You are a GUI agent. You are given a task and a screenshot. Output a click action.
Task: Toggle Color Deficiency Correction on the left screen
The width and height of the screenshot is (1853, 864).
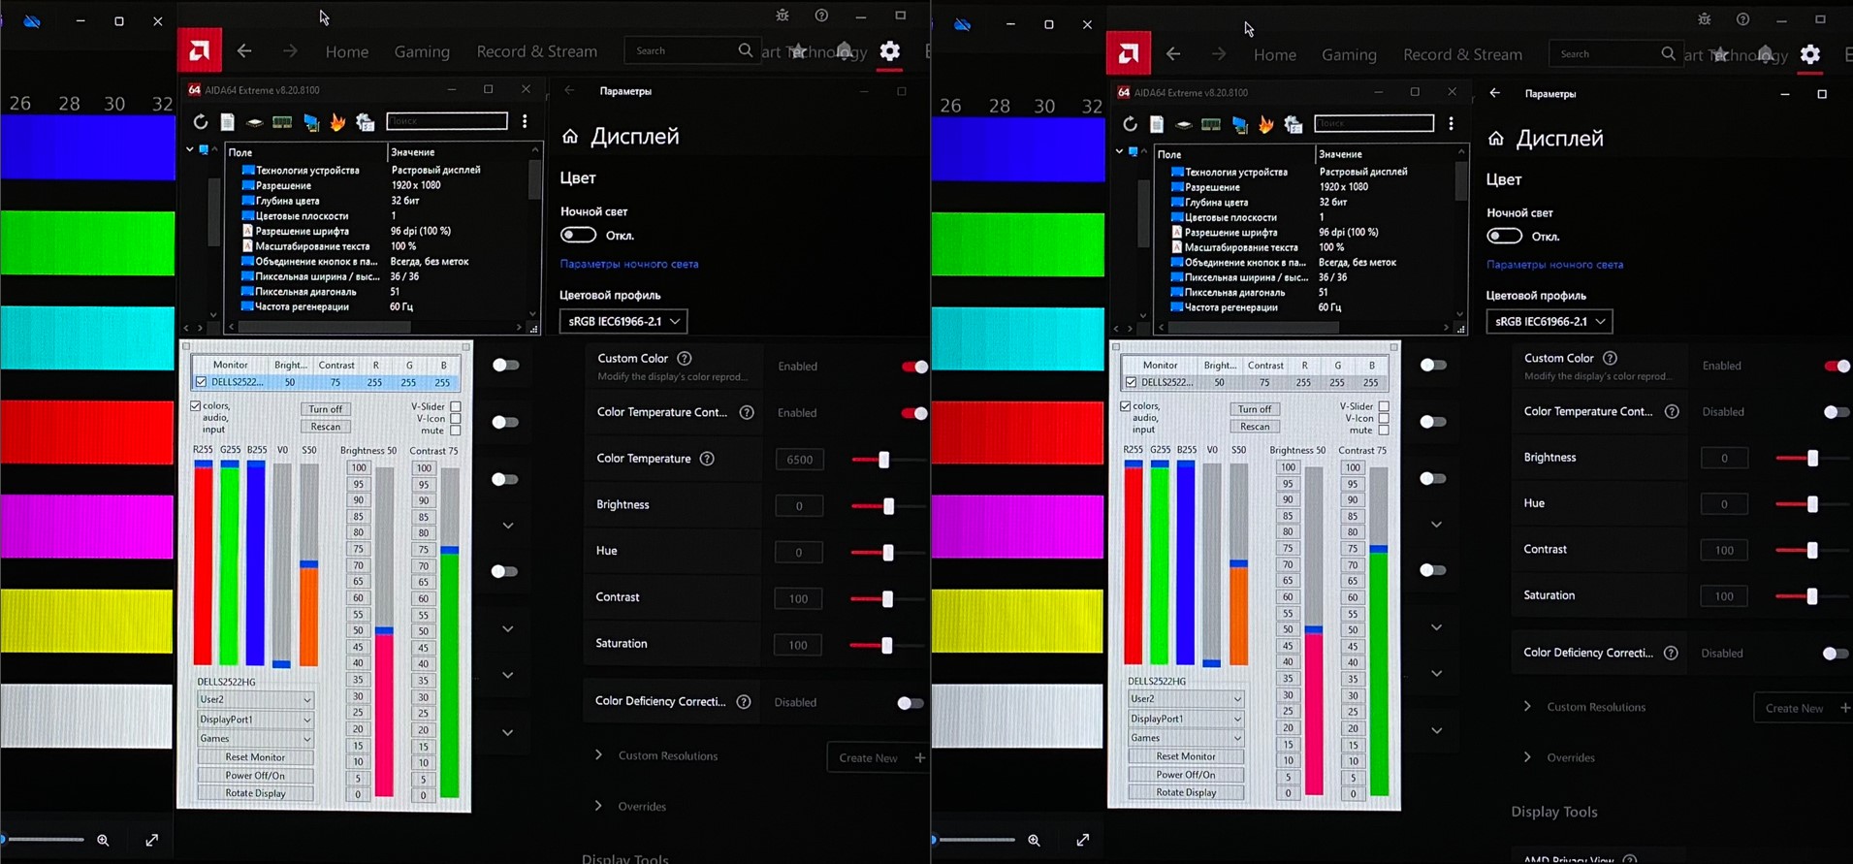(910, 703)
